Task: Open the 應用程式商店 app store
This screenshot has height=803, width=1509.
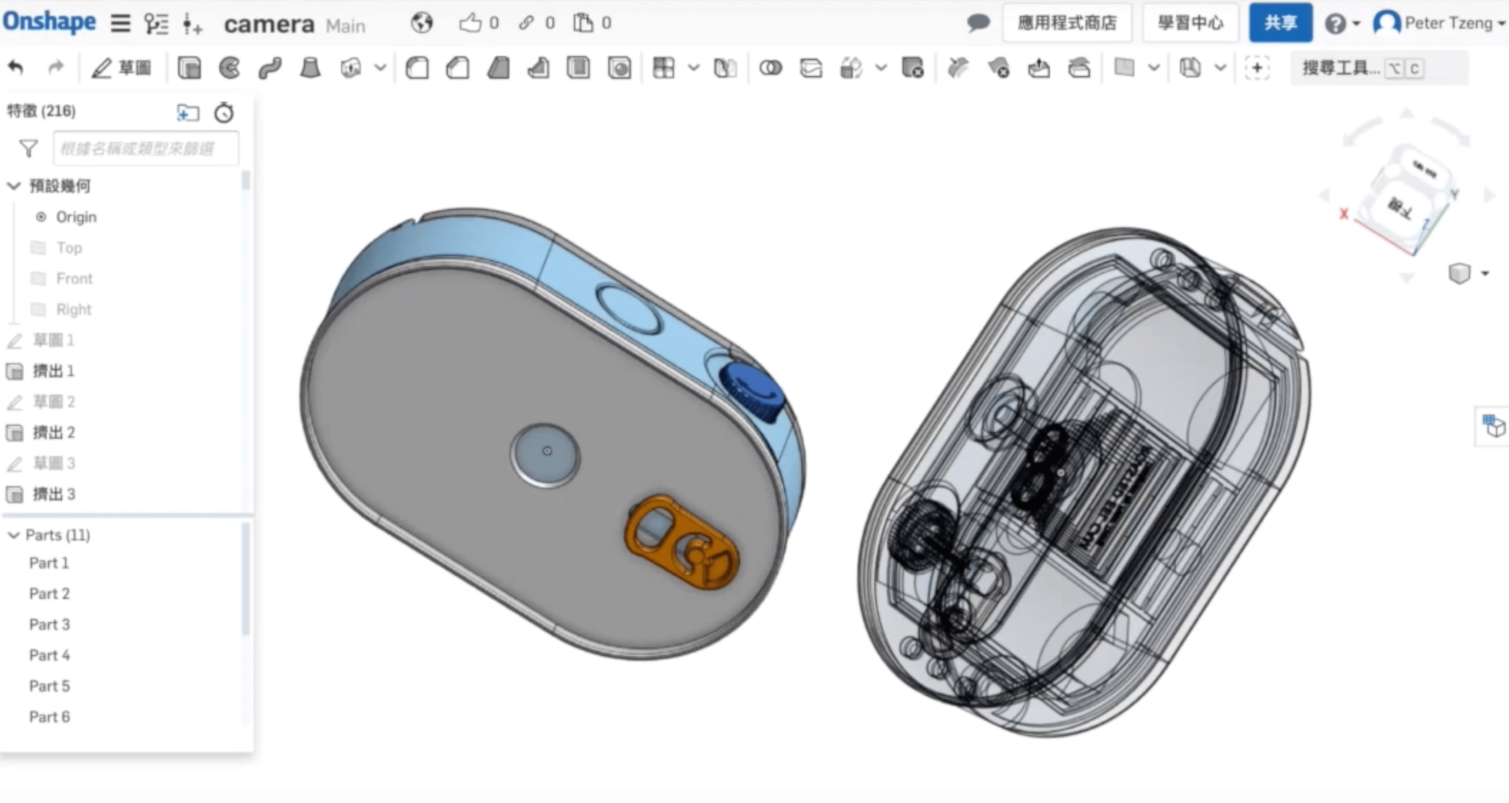Action: tap(1067, 23)
